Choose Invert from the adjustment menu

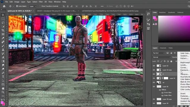coord(183,94)
